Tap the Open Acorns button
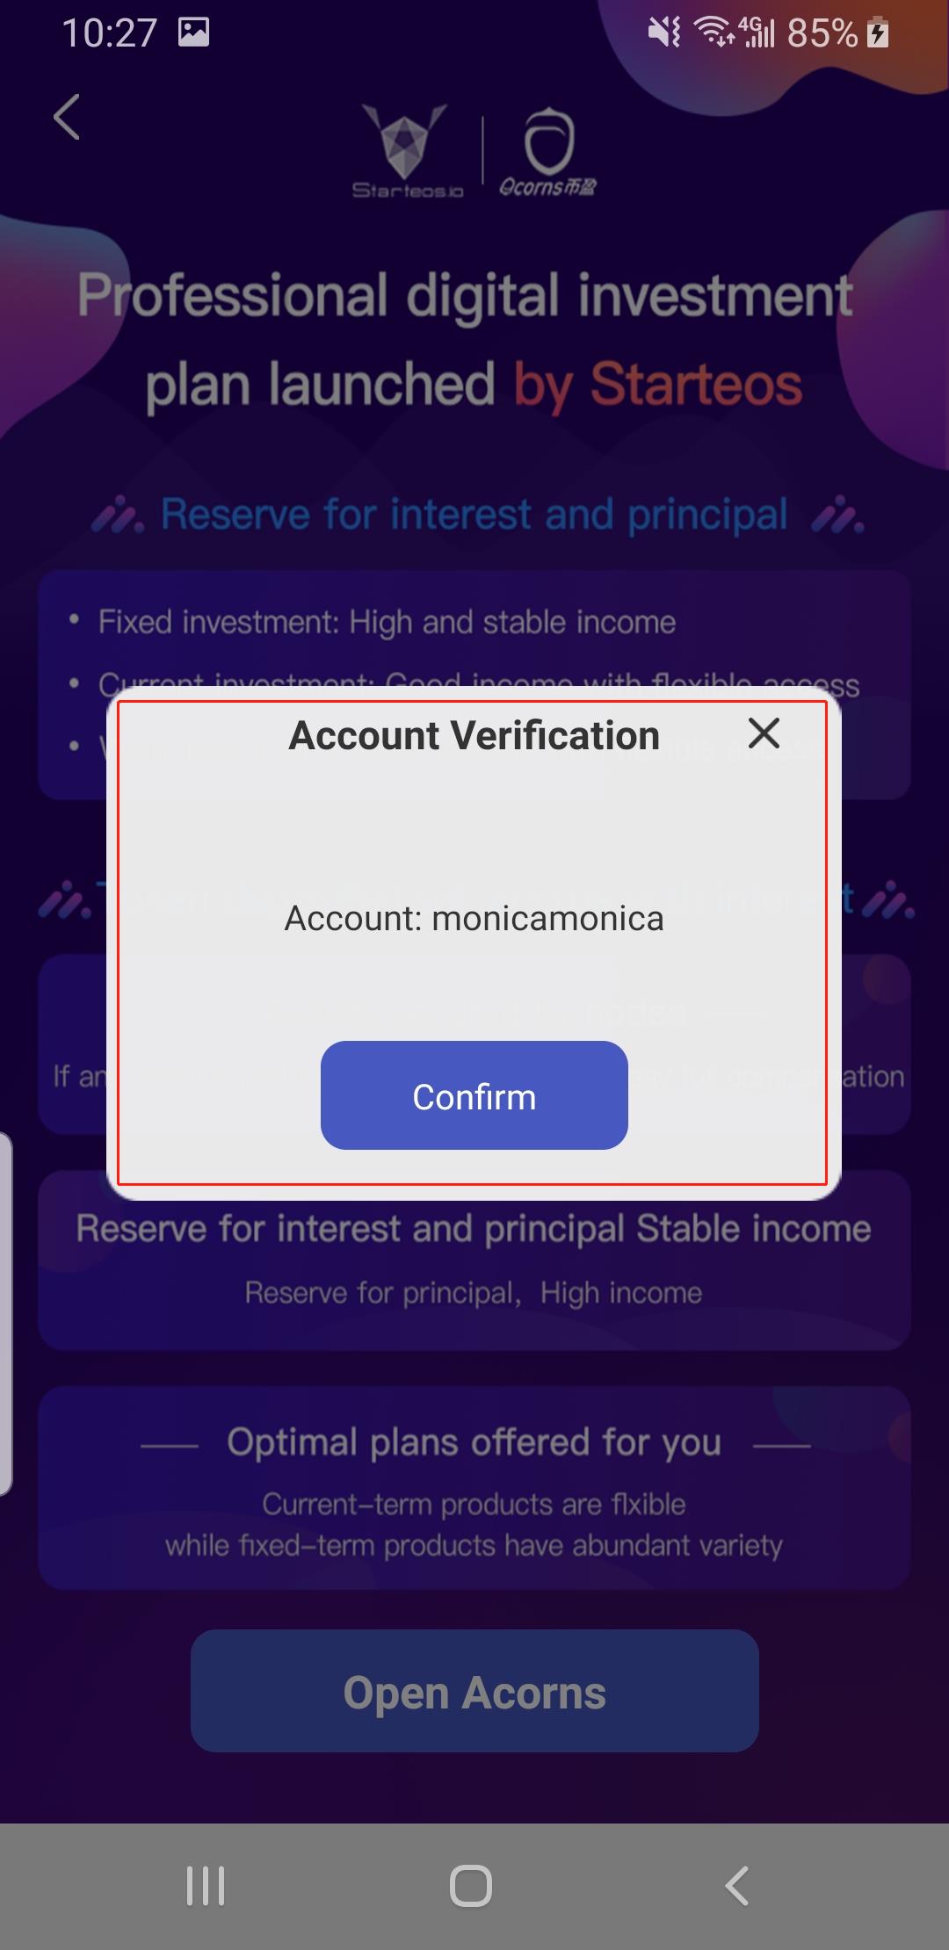The height and width of the screenshot is (1950, 949). pyautogui.click(x=474, y=1692)
